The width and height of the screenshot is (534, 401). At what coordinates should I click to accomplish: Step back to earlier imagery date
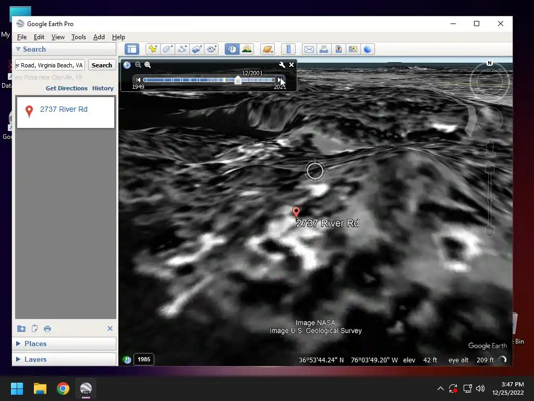138,80
